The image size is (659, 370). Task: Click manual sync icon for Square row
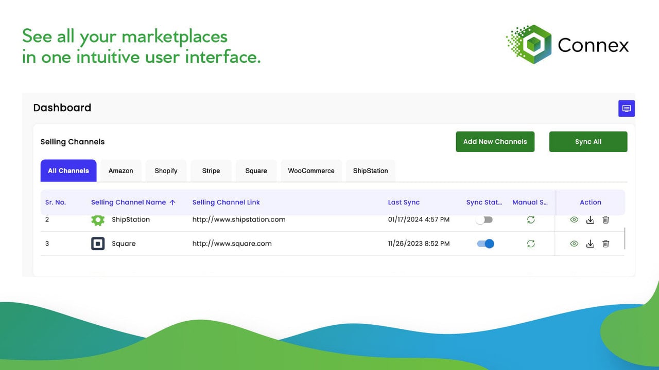pos(531,244)
